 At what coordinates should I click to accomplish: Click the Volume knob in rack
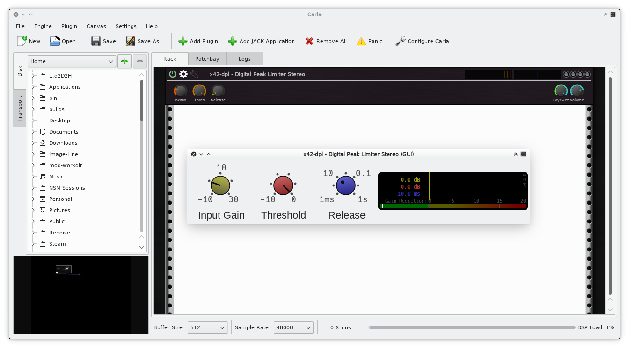(x=577, y=91)
